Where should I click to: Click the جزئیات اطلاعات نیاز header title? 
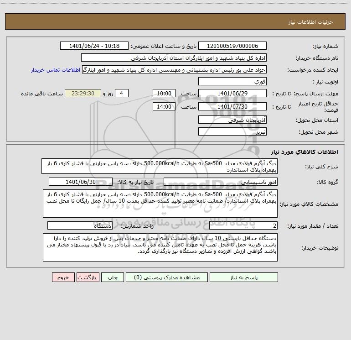(311, 22)
